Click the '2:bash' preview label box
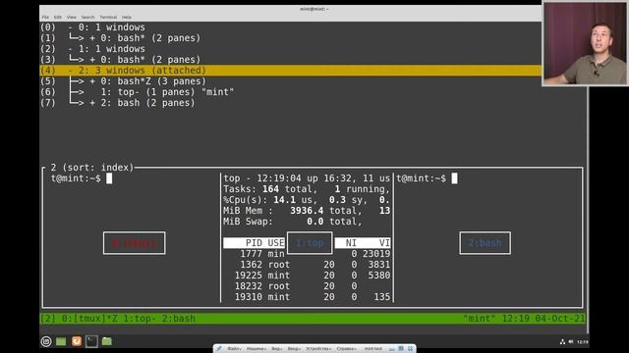This screenshot has width=629, height=353. click(x=485, y=243)
